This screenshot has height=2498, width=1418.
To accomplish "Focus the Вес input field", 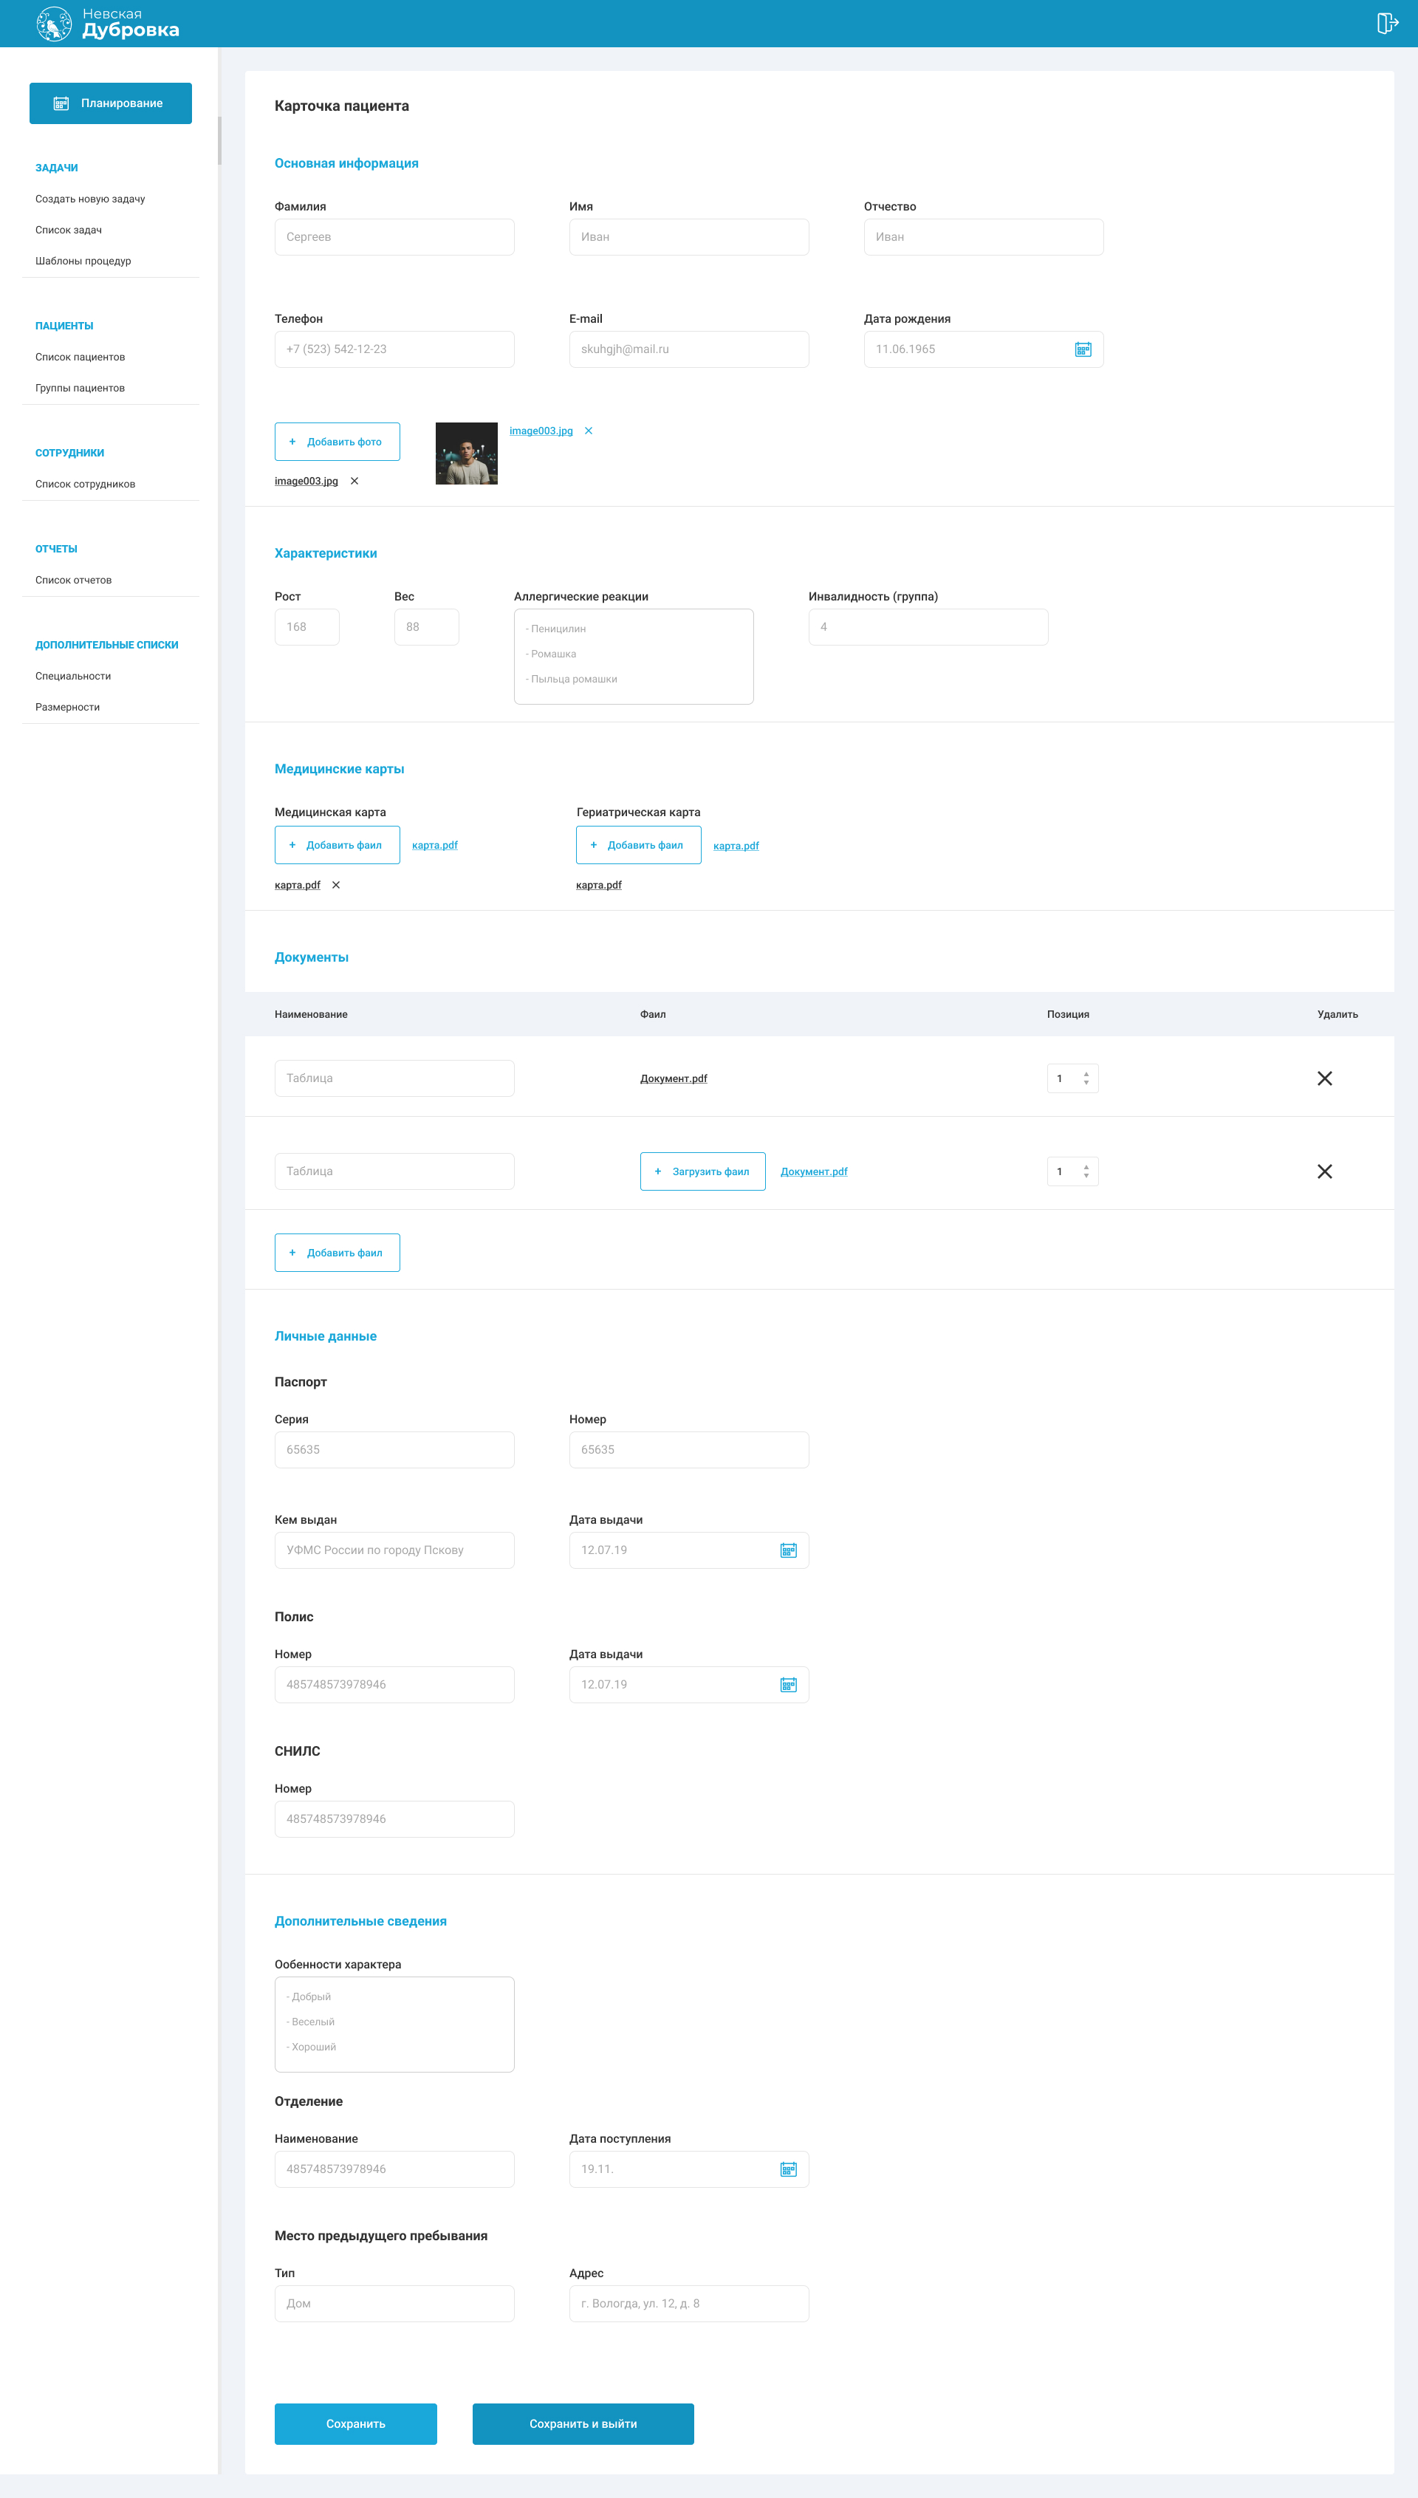I will [427, 627].
